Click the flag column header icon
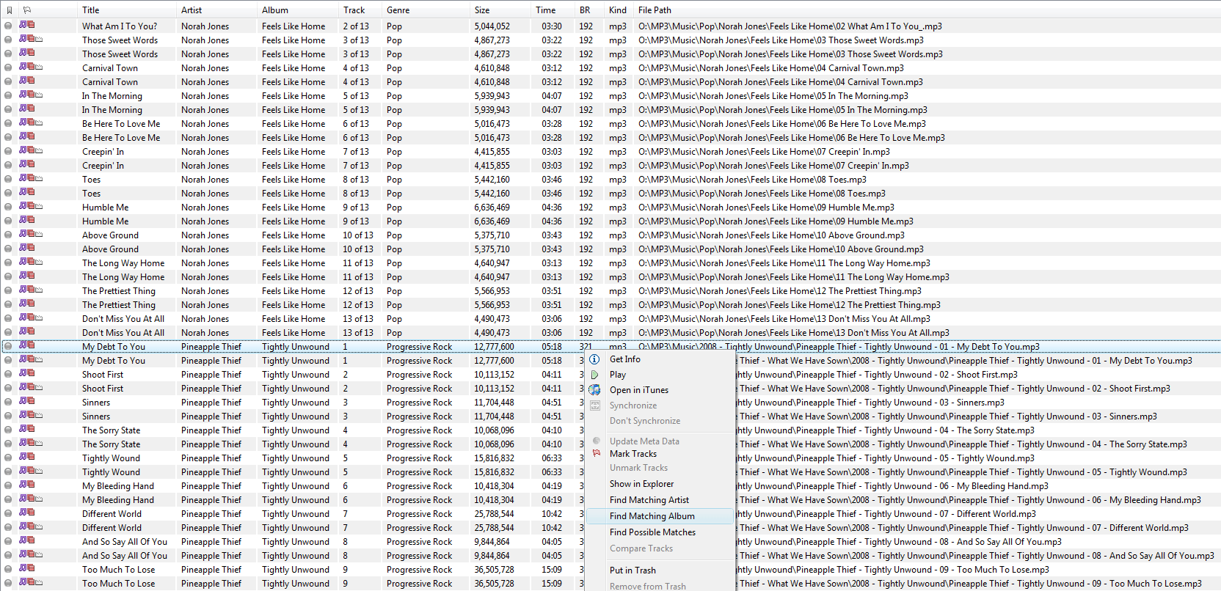 (27, 10)
